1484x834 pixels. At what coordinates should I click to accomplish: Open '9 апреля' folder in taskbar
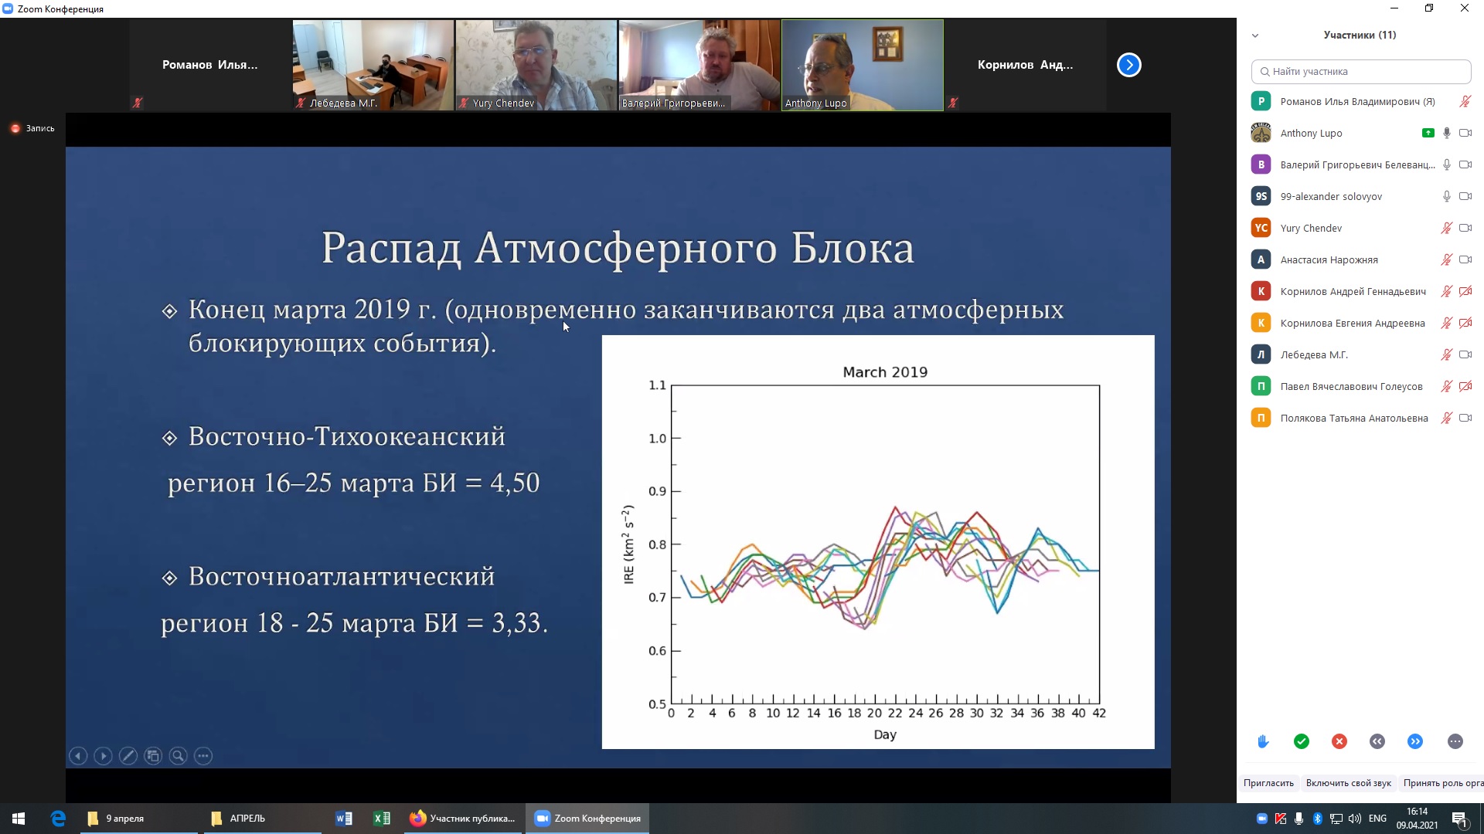coord(139,819)
